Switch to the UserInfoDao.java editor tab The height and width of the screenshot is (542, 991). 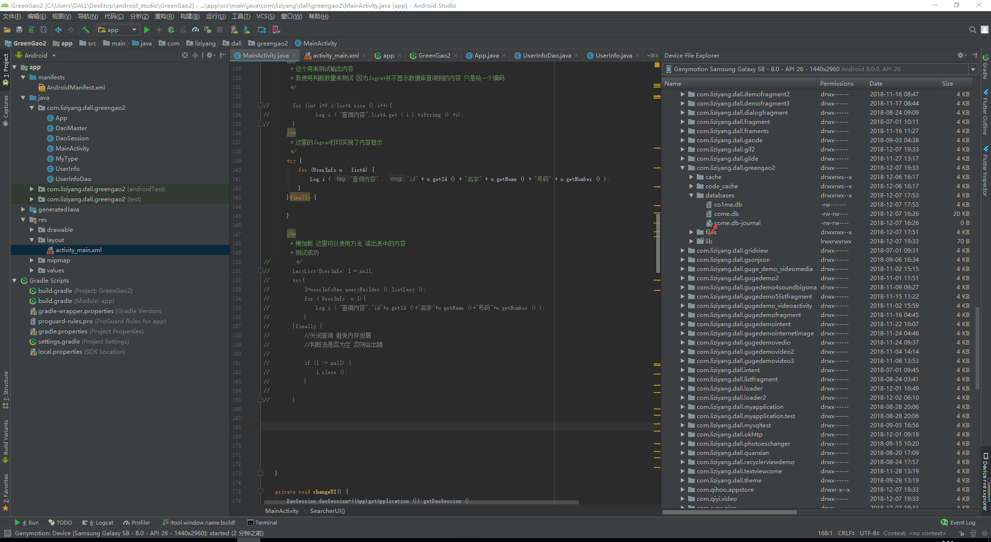(546, 56)
